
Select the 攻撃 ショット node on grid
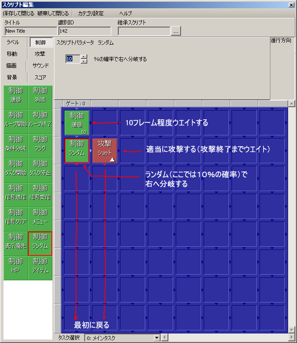pyautogui.click(x=105, y=151)
